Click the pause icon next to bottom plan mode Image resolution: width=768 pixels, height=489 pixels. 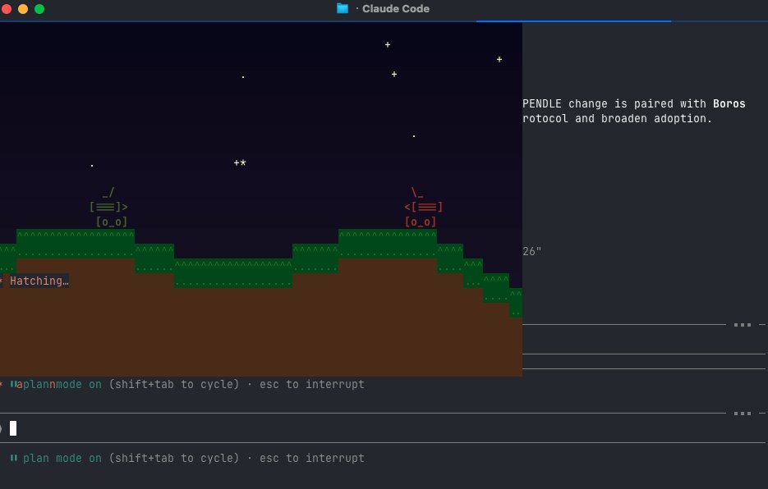click(x=14, y=458)
